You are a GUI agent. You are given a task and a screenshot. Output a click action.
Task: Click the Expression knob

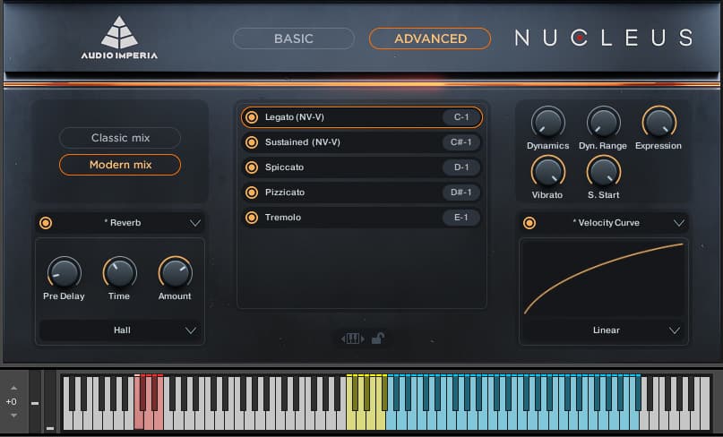coord(658,122)
